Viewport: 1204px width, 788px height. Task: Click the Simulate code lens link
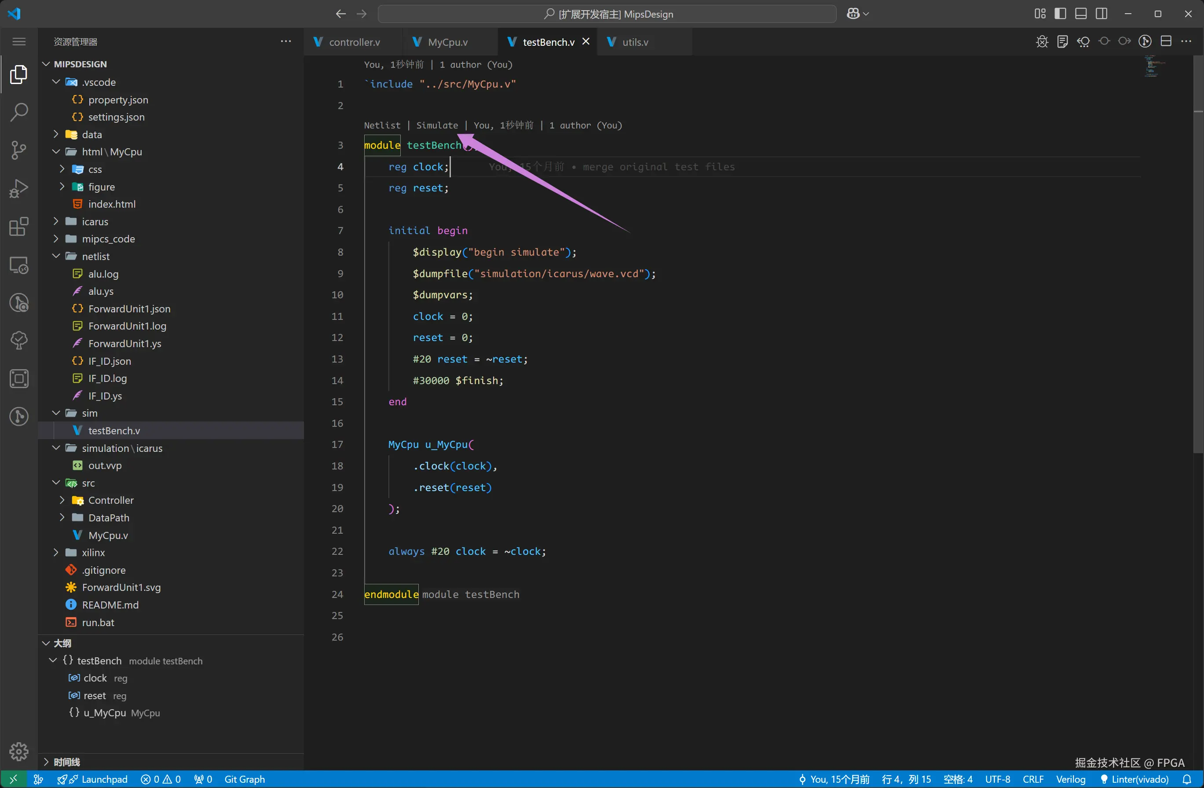[x=436, y=125]
